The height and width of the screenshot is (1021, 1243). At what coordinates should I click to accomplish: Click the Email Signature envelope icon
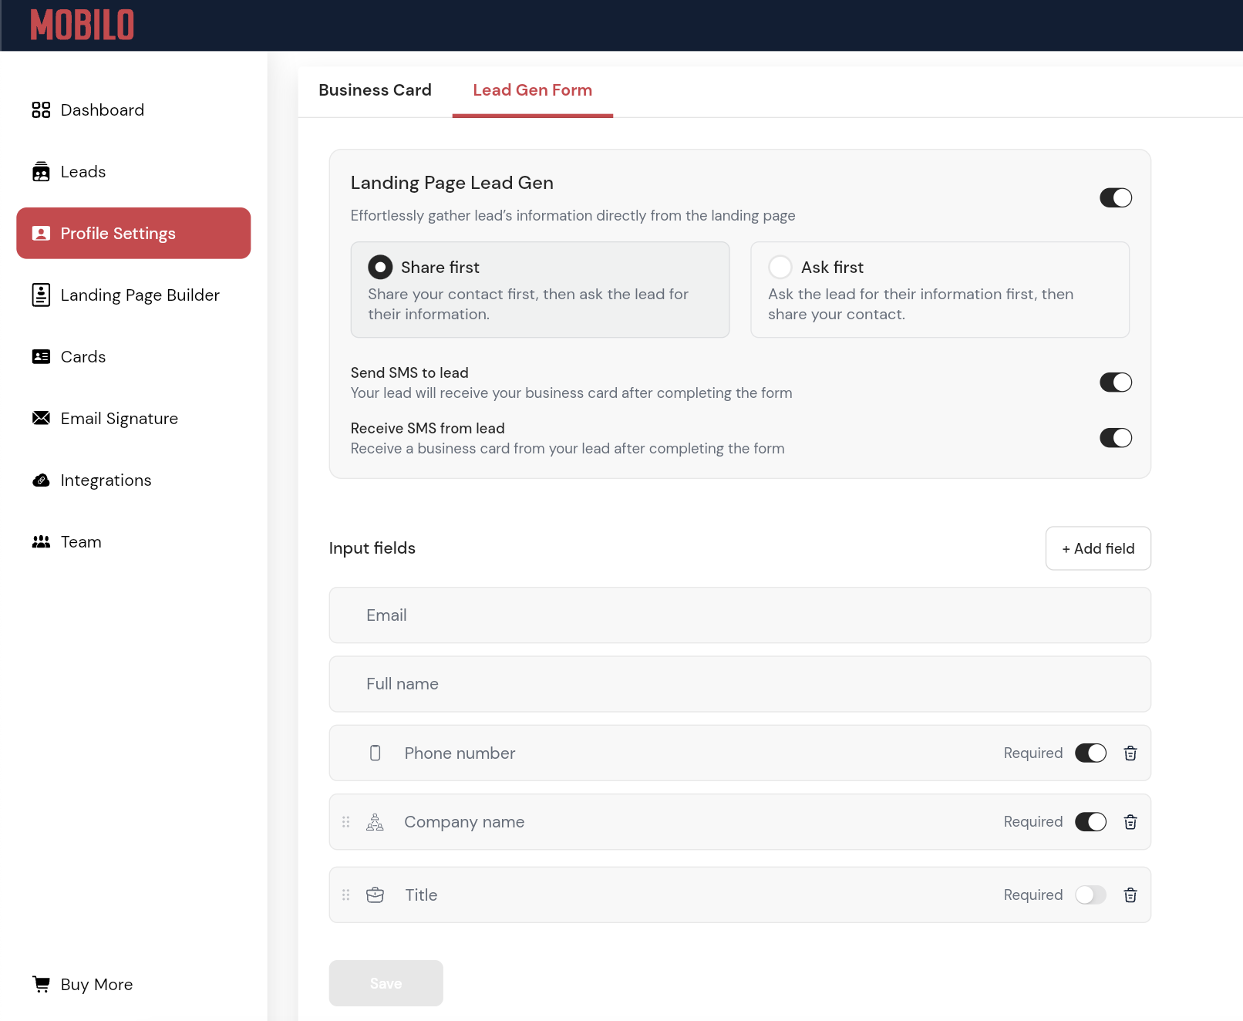tap(41, 418)
